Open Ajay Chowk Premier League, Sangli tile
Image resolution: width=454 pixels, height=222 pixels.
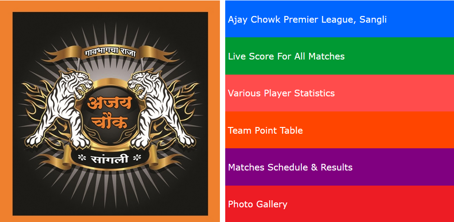(339, 19)
